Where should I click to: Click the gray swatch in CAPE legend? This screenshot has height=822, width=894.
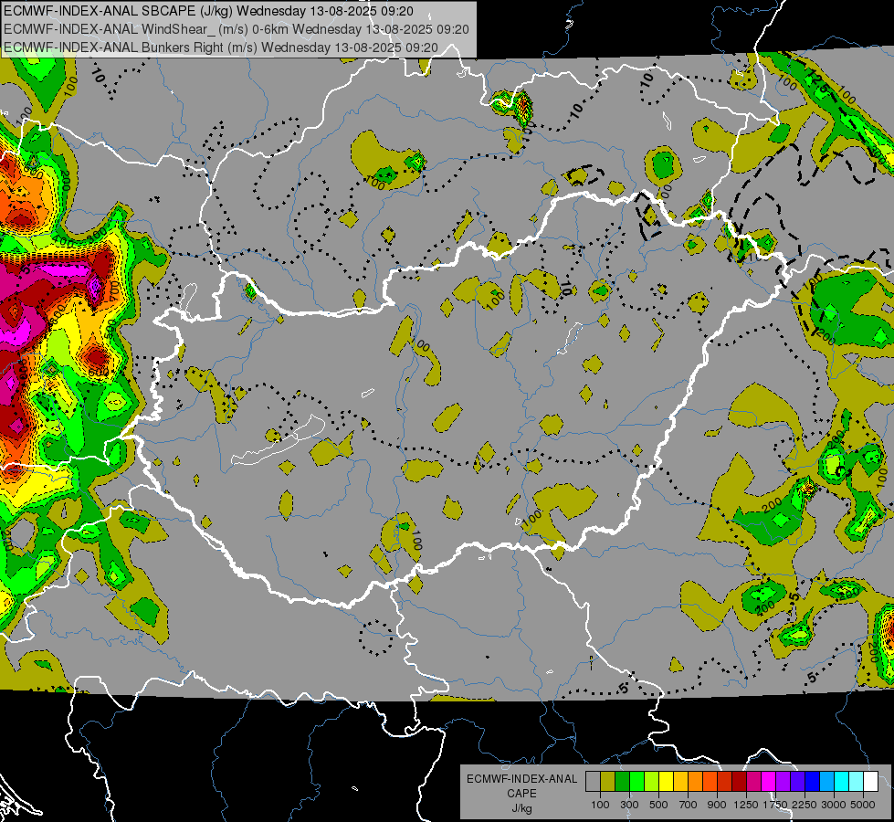[593, 781]
